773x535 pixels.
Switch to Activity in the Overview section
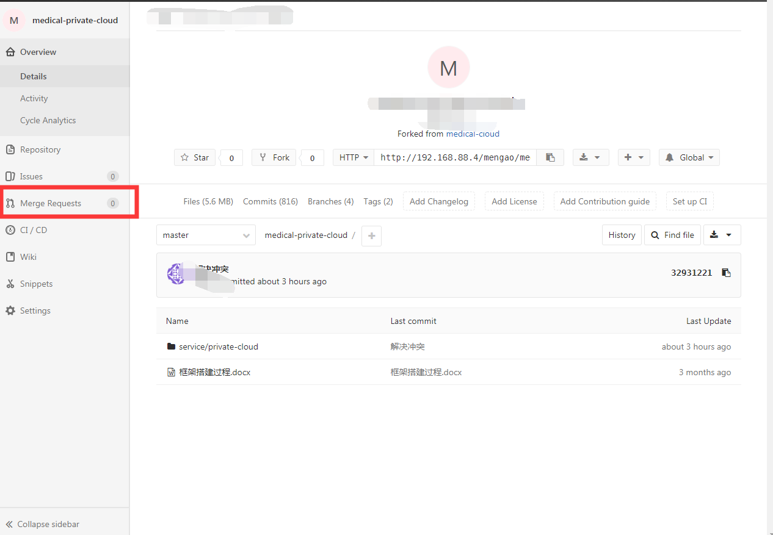(34, 98)
